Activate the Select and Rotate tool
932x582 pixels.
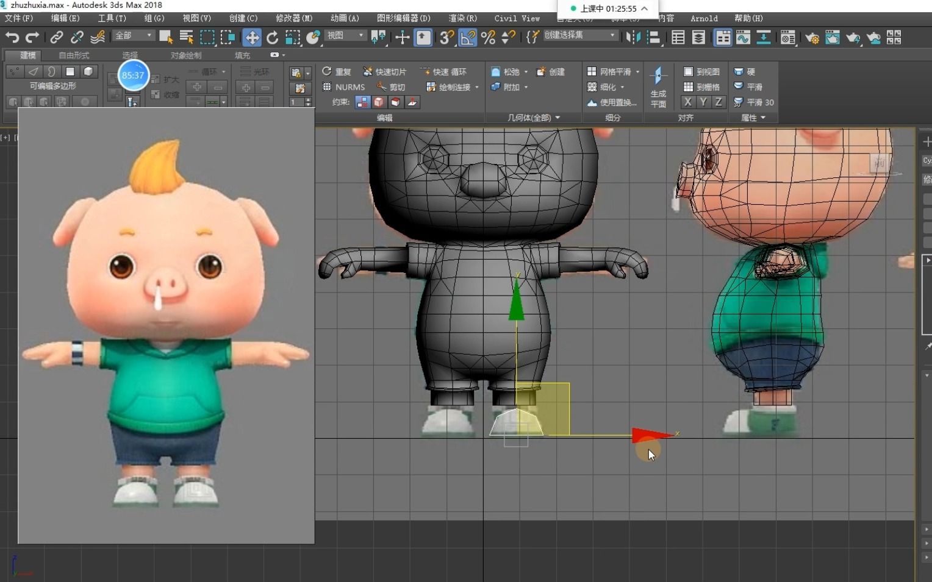point(272,38)
